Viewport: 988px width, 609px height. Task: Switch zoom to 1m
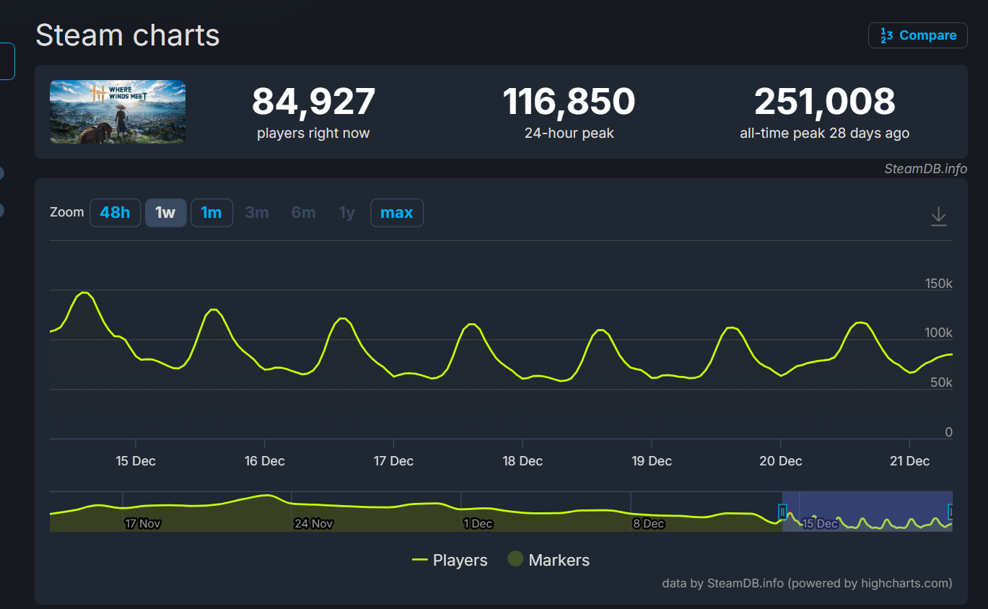[211, 213]
